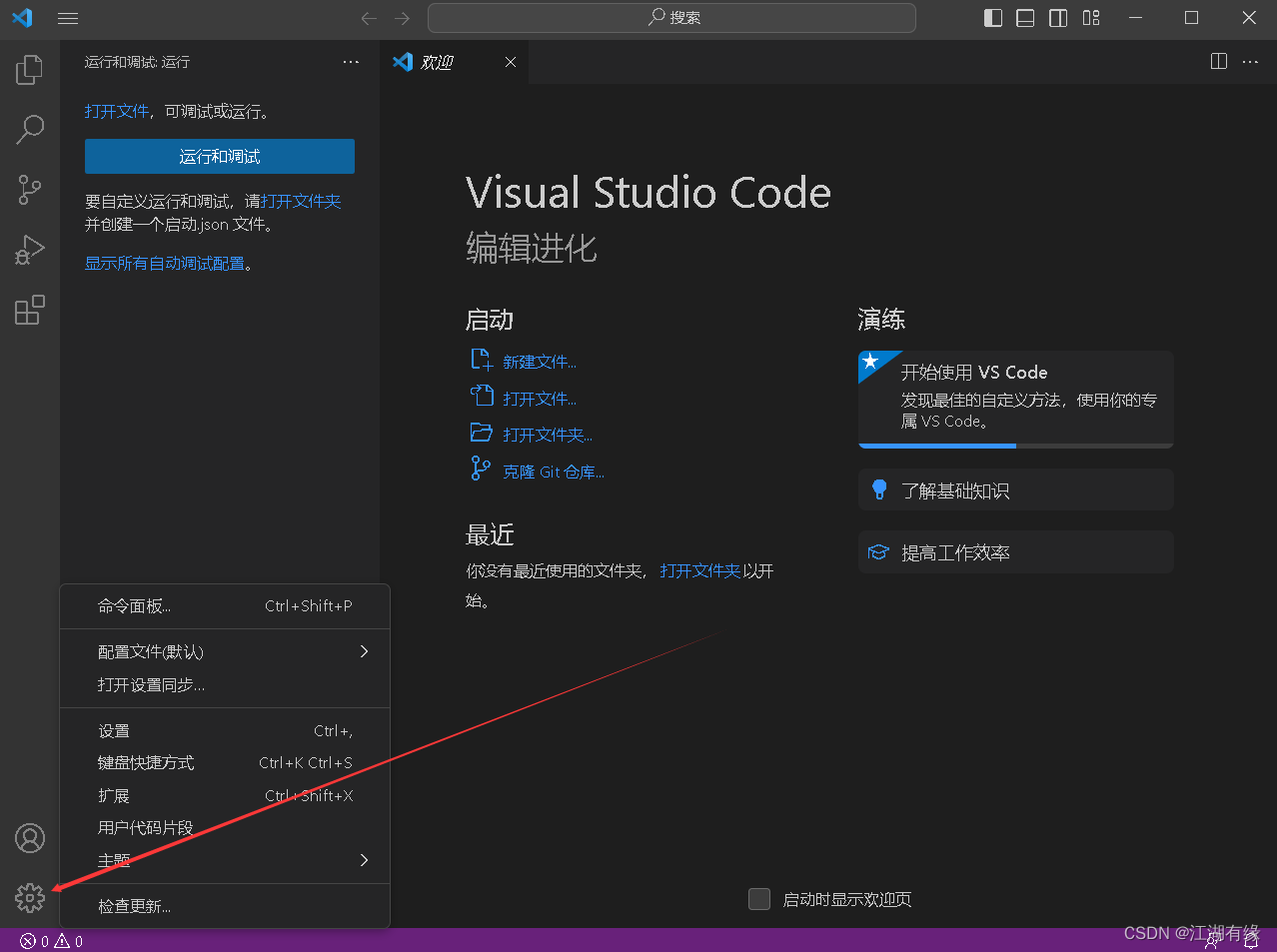Go forward with the right arrow
Image resolution: width=1277 pixels, height=952 pixels.
coord(402,18)
